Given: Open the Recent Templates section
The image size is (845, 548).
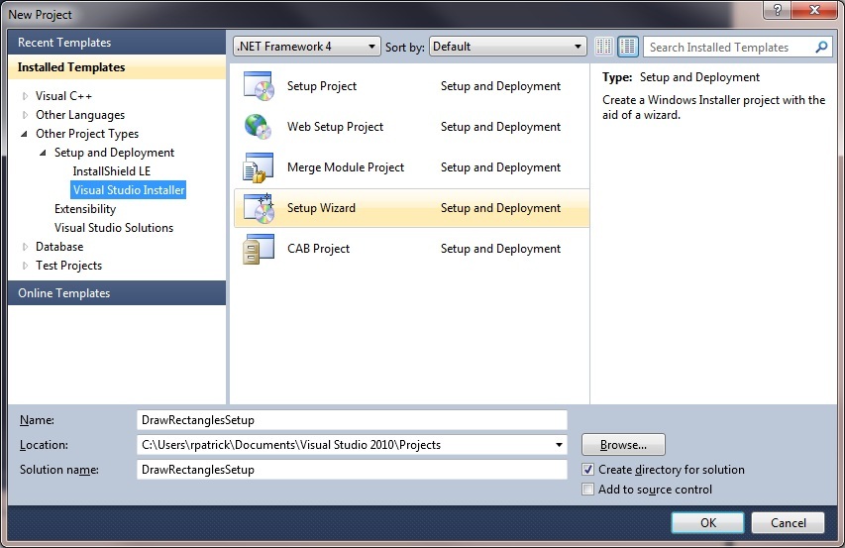Looking at the screenshot, I should [64, 43].
